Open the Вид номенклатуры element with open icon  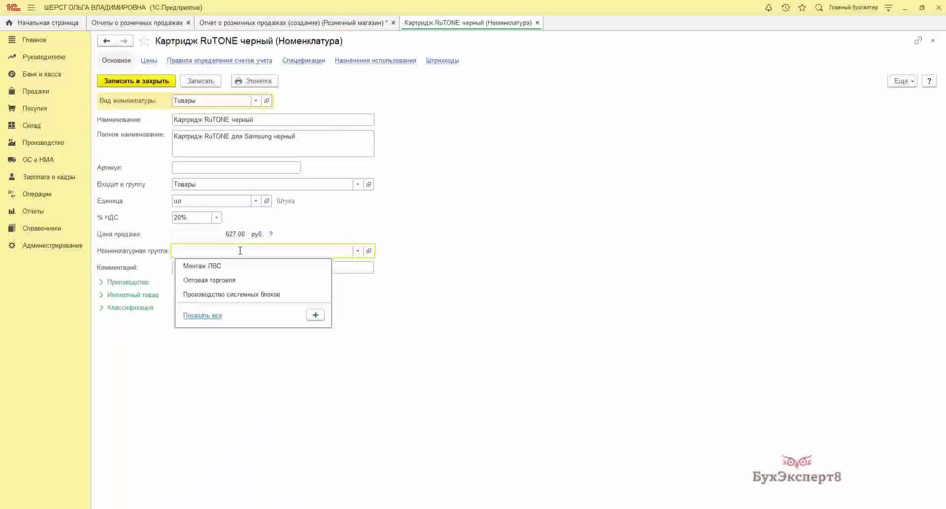click(267, 100)
